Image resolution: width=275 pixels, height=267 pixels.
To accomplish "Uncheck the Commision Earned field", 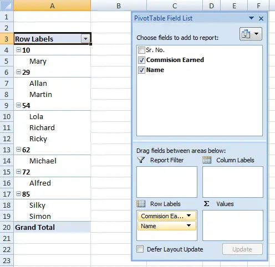I will (x=141, y=60).
